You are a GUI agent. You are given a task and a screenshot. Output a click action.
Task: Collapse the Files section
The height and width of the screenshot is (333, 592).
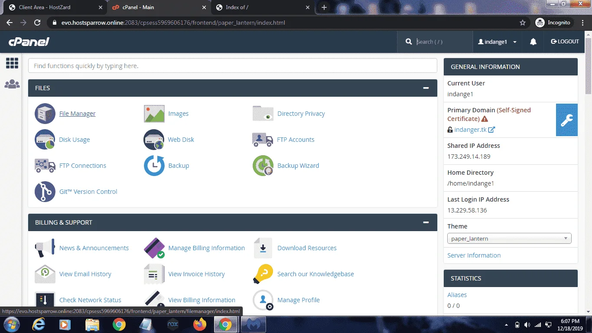(426, 88)
